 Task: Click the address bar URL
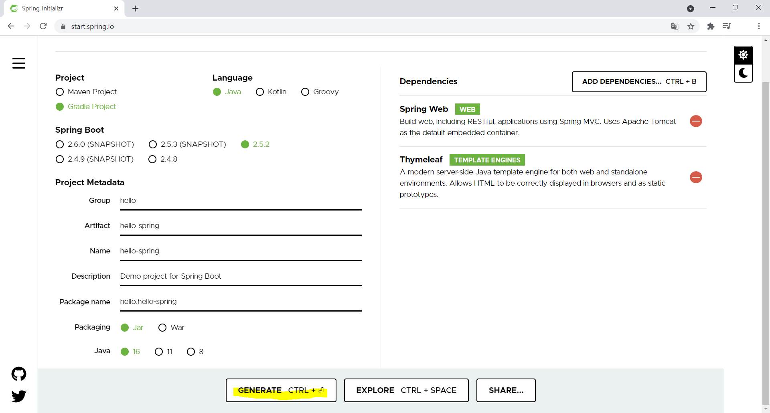93,26
